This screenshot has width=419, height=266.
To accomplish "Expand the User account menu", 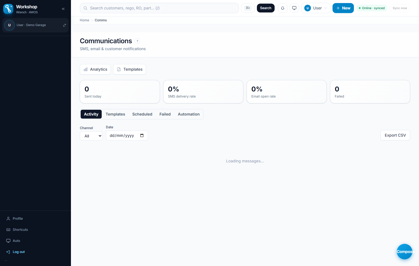I will click(x=316, y=8).
